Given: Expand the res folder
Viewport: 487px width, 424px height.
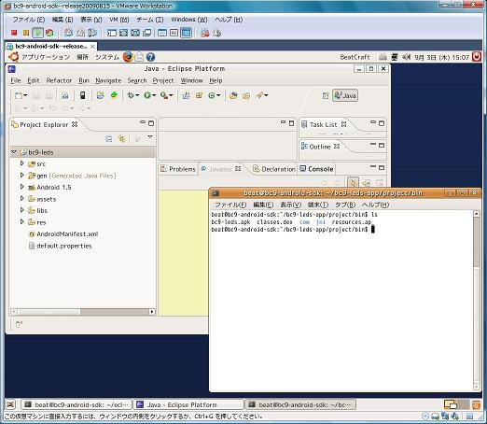Looking at the screenshot, I should click(22, 222).
